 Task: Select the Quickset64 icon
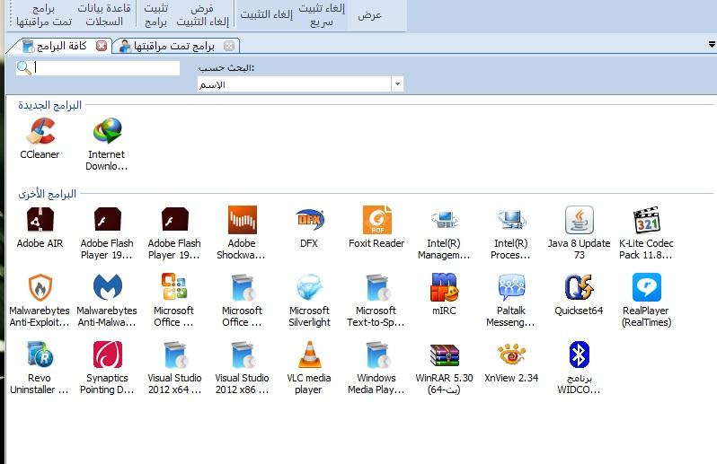pos(579,287)
